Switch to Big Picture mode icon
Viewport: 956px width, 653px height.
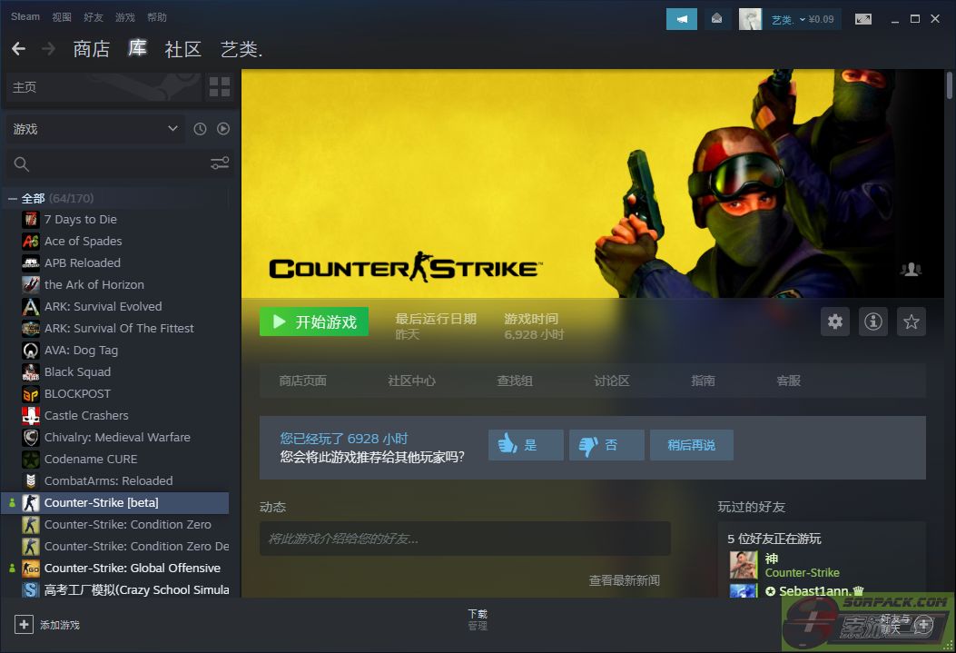[862, 19]
